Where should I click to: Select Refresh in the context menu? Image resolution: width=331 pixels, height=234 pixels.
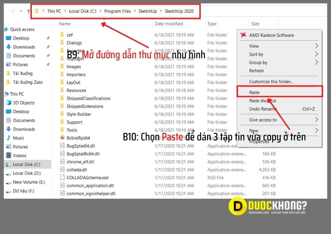[x=256, y=71]
